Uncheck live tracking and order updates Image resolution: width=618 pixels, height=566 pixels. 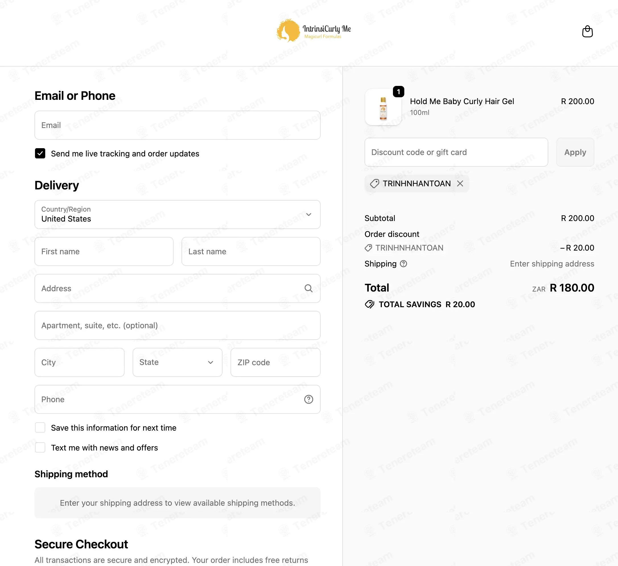click(x=40, y=153)
